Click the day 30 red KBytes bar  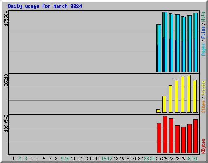coord(189,139)
